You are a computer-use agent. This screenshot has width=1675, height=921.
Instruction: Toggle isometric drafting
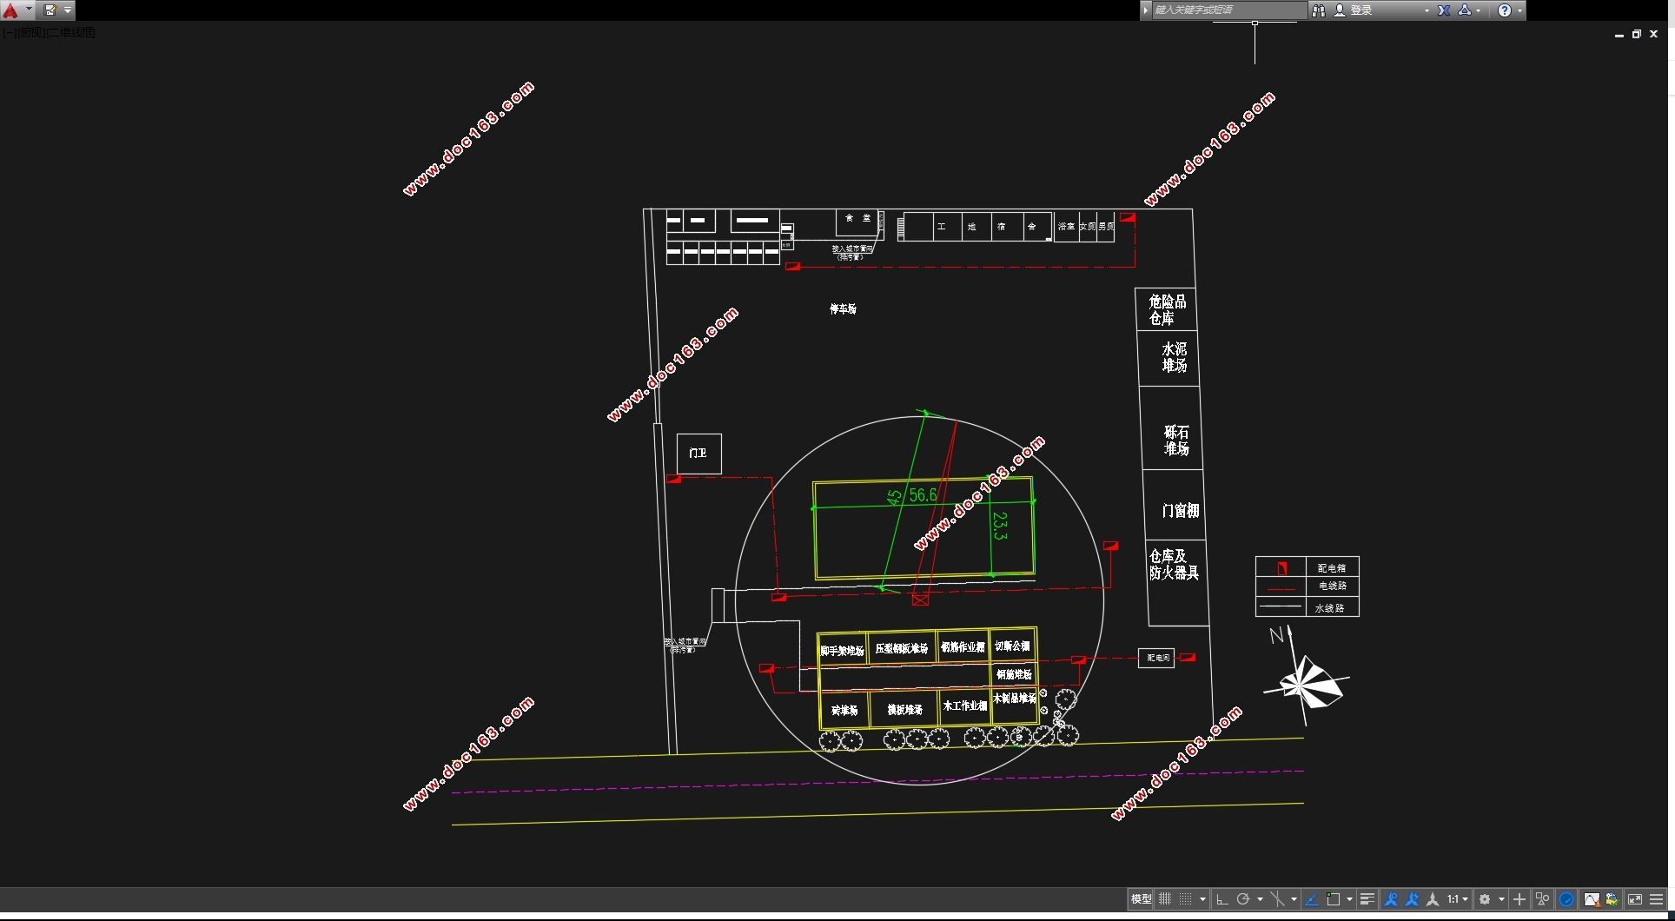point(1278,899)
